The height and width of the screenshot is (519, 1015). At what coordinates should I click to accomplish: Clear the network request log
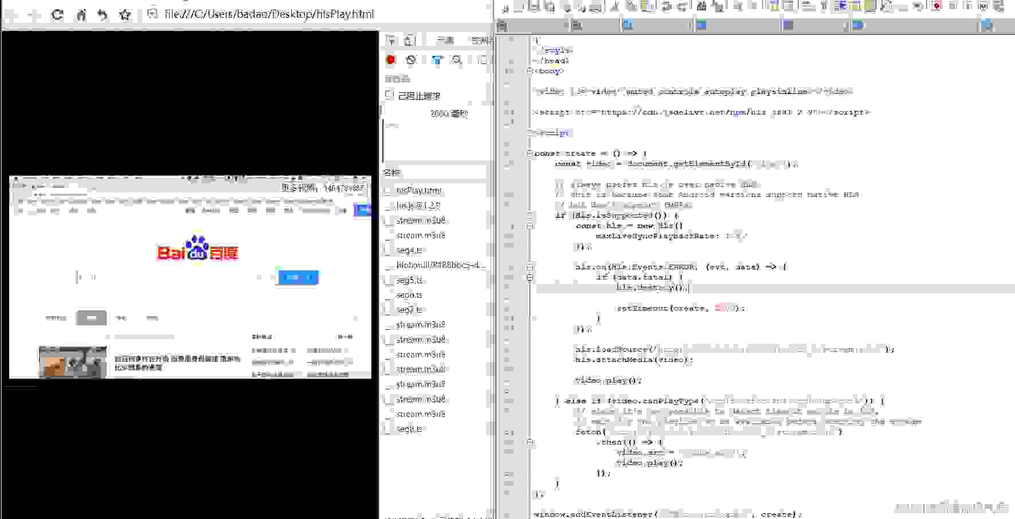(x=411, y=60)
